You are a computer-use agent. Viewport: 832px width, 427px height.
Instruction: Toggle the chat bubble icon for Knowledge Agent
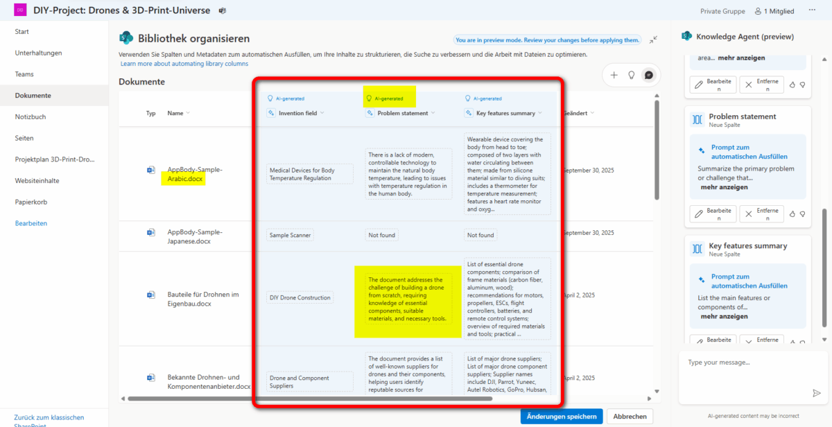point(649,75)
